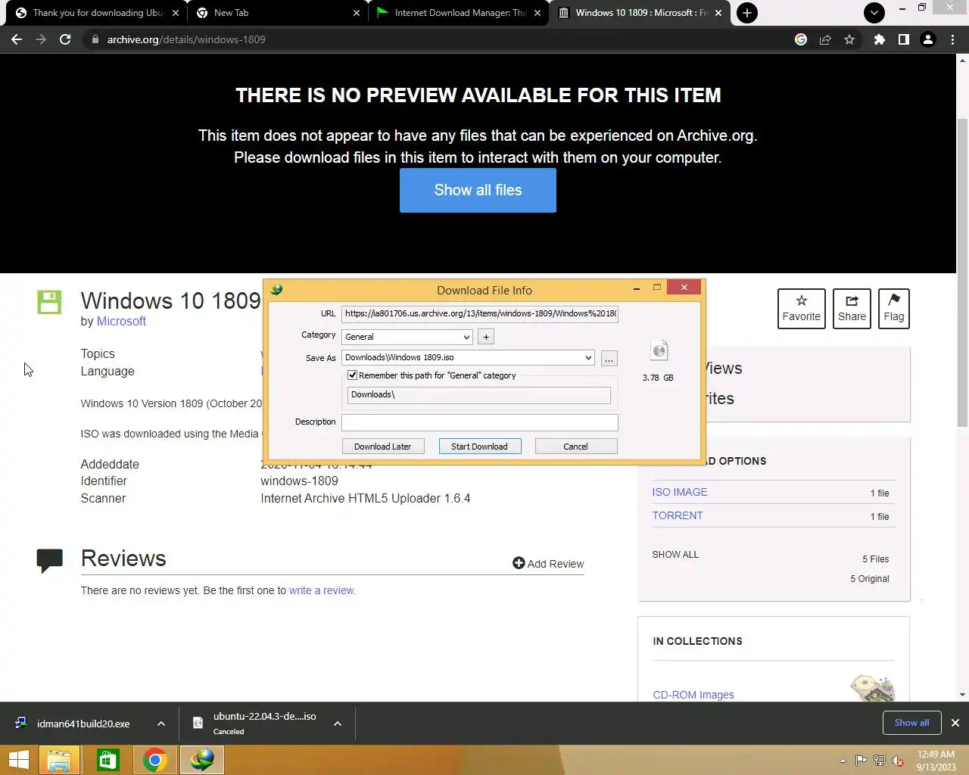
Task: Click page vertical scrollbar thumb
Action: coord(962,272)
